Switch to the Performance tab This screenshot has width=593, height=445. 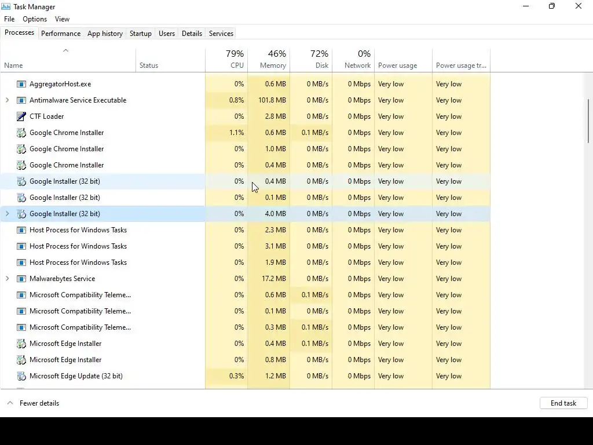pyautogui.click(x=61, y=33)
